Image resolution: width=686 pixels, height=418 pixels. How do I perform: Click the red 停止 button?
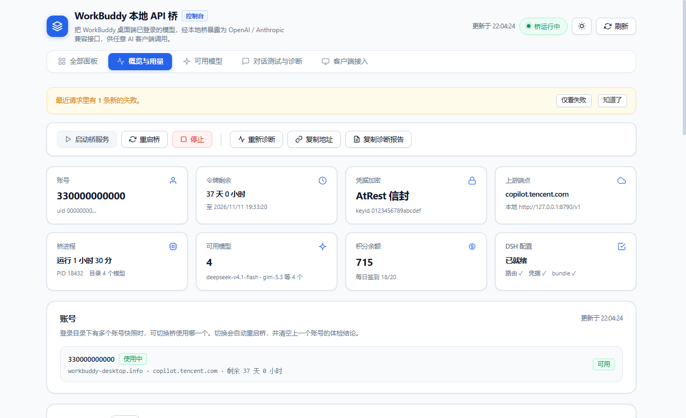(192, 139)
